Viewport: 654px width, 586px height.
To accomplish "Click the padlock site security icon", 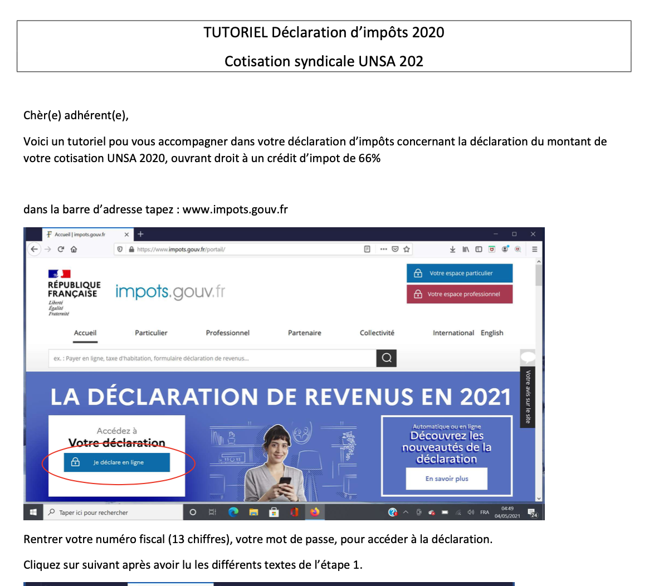I will point(131,249).
